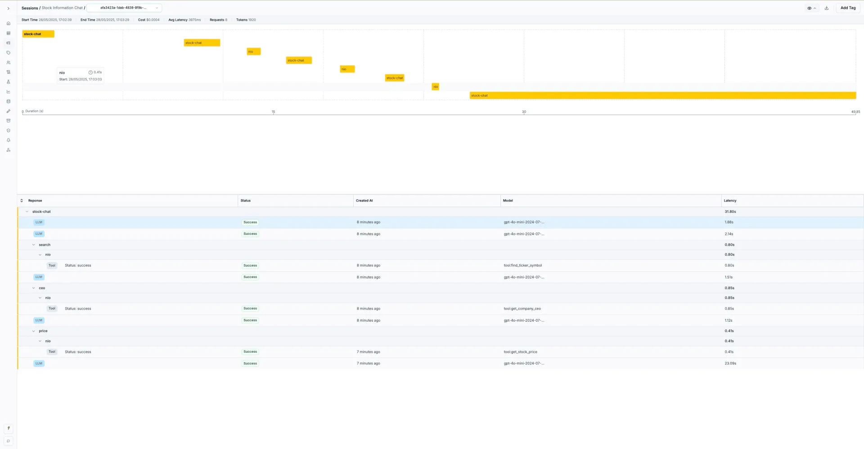This screenshot has height=449, width=864.
Task: Open the flask experiments icon in the sidebar
Action: (x=8, y=82)
